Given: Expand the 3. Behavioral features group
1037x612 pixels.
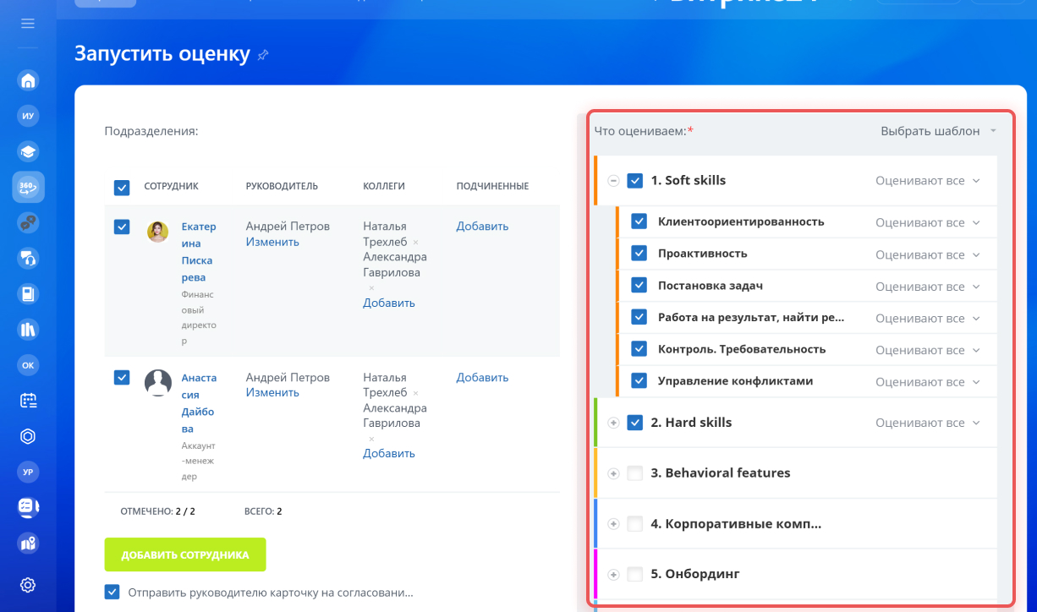Looking at the screenshot, I should coord(614,473).
